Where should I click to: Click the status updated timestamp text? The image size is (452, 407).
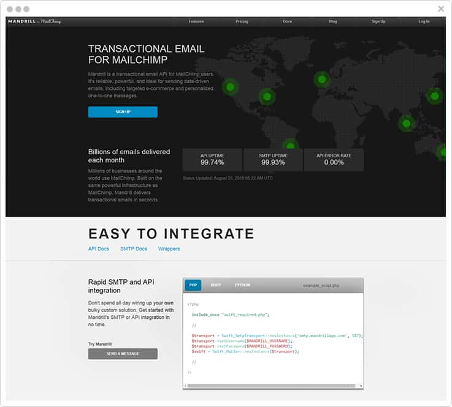coord(228,178)
